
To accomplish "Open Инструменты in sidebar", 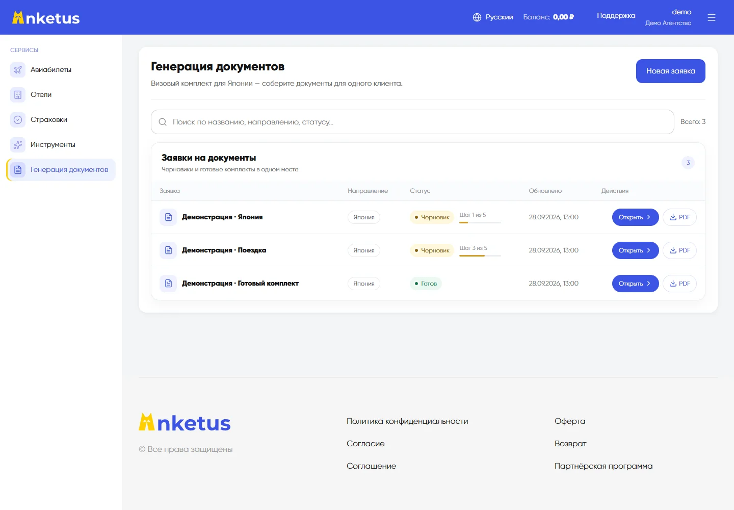I will 61,145.
